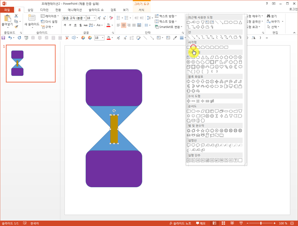Click the 찾기 find button

[x=272, y=16]
